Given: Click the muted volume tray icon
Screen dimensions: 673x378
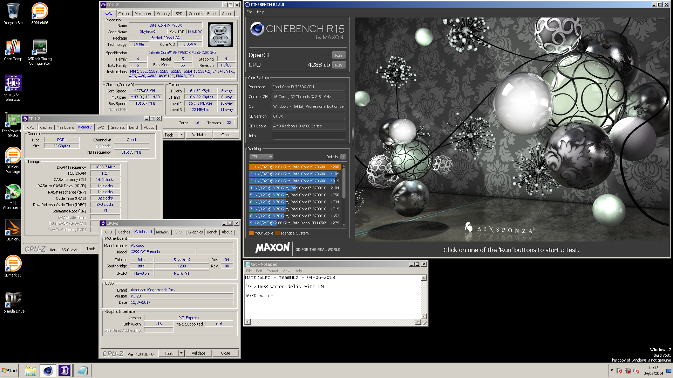Looking at the screenshot, I should (636, 371).
